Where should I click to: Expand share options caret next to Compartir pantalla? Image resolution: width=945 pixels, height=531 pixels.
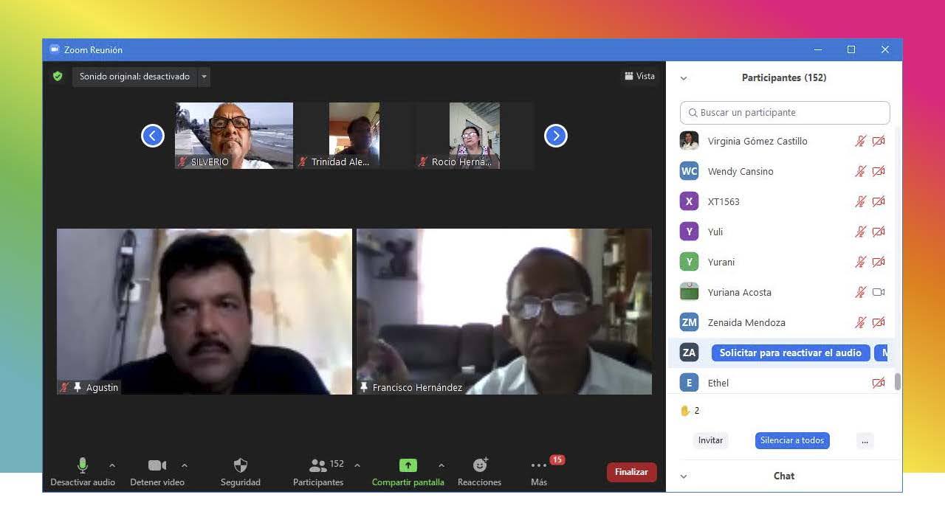(x=441, y=465)
